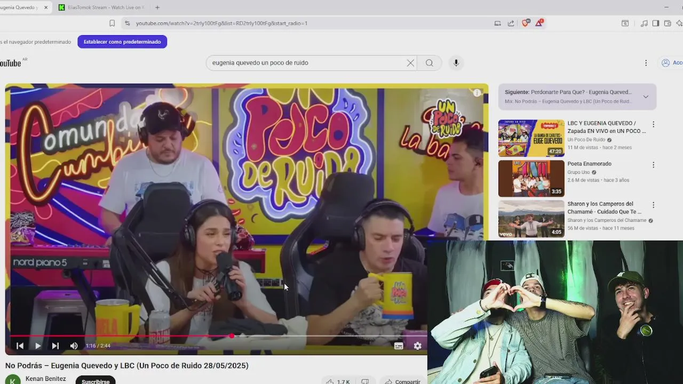The height and width of the screenshot is (384, 683).
Task: Open the Brave Wallet icon
Action: click(x=668, y=23)
